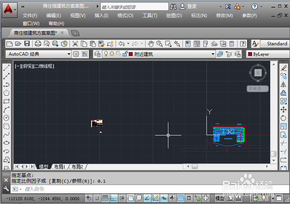
Task: Click the Save icon in the standard toolbar
Action: (x=27, y=44)
